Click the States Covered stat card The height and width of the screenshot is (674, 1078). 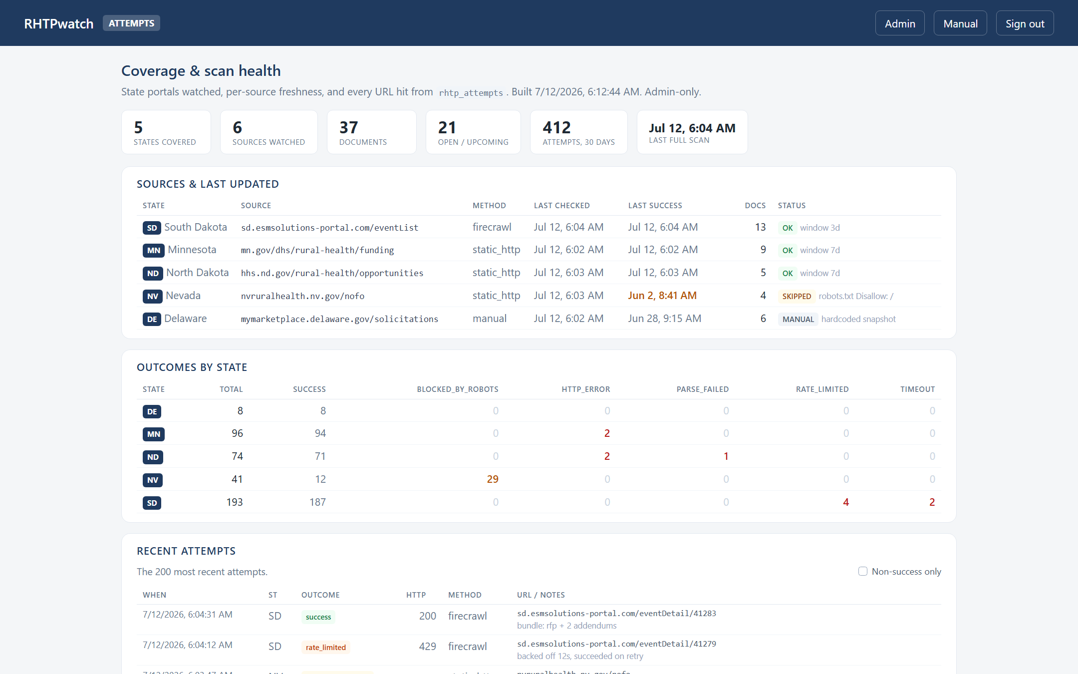[166, 132]
